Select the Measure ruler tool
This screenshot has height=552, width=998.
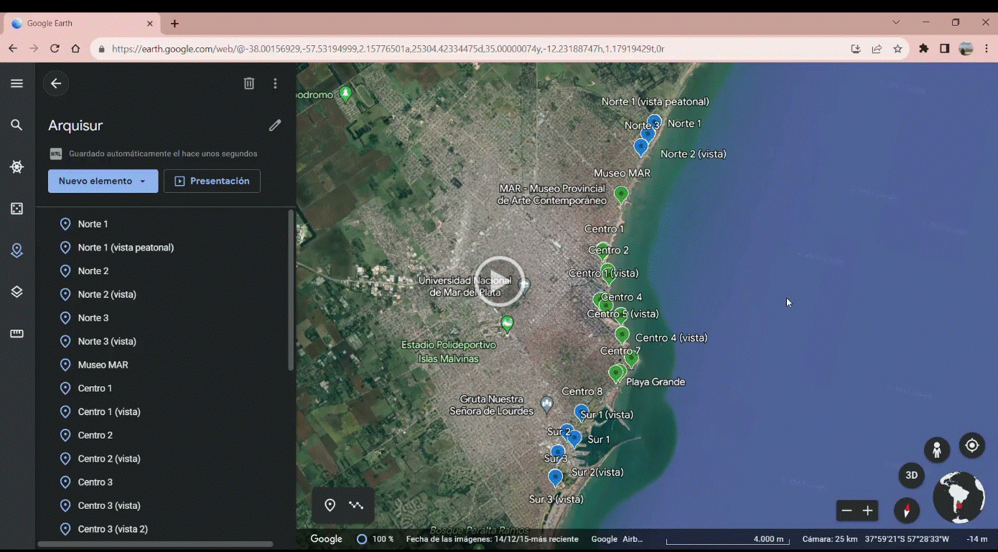[17, 334]
